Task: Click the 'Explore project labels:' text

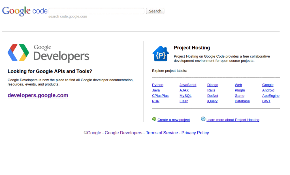Action: coord(169,71)
